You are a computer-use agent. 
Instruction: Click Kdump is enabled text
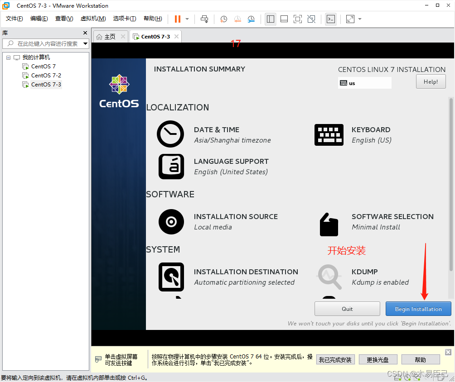coord(380,282)
